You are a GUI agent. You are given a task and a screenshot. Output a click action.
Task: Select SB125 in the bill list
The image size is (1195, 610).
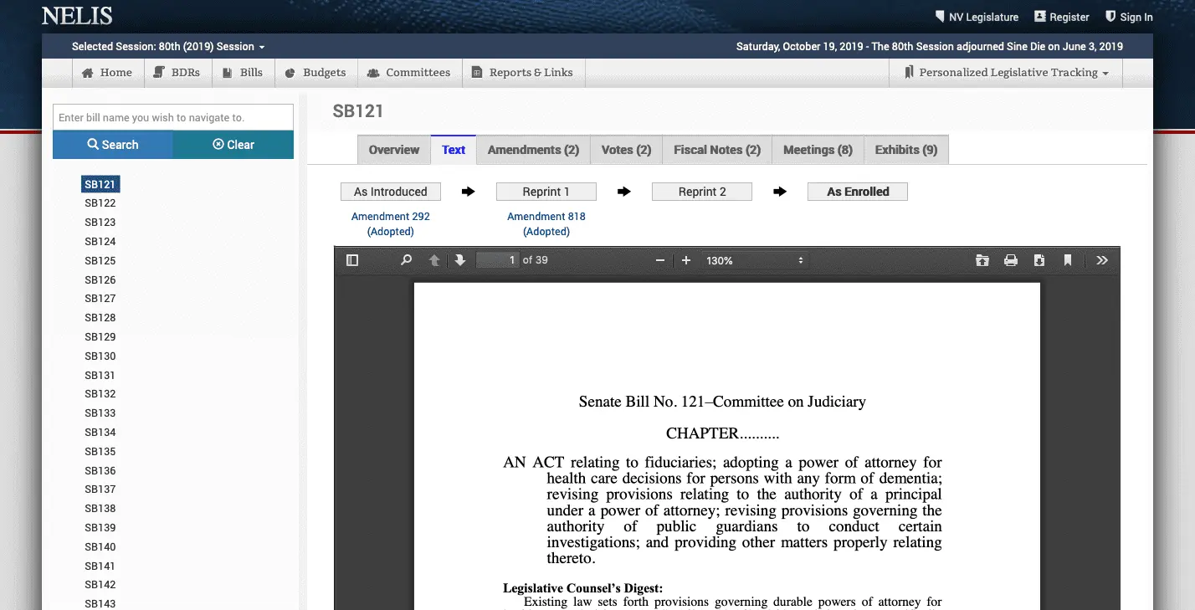click(x=100, y=261)
